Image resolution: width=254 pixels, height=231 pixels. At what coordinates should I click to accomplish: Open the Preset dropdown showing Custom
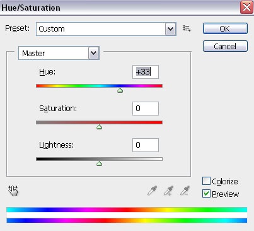tap(106, 29)
